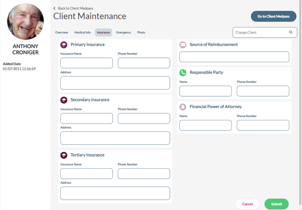Click the Client Maintenance heading

pyautogui.click(x=90, y=16)
